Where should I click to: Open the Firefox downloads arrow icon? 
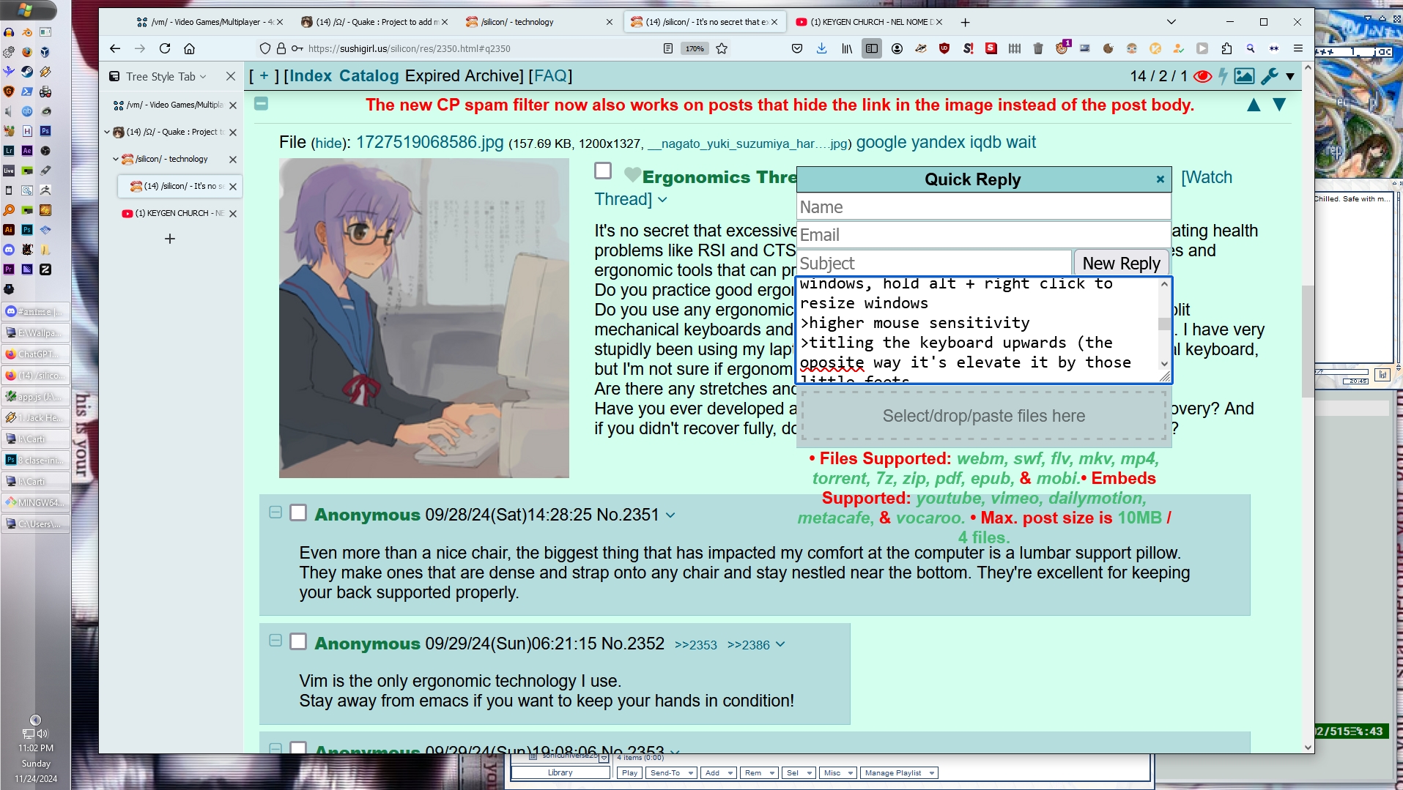821,48
